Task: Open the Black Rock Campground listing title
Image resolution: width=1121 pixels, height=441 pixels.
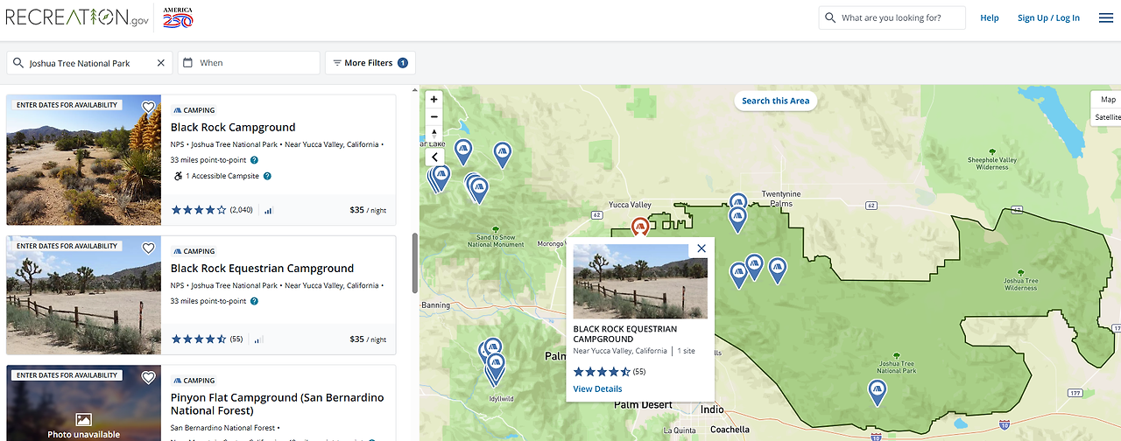Action: point(233,127)
